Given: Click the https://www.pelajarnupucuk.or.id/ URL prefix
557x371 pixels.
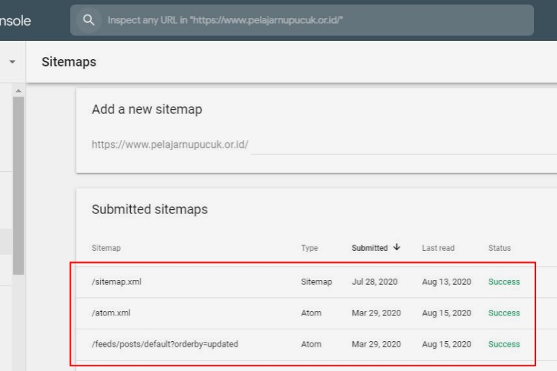Looking at the screenshot, I should pos(170,145).
